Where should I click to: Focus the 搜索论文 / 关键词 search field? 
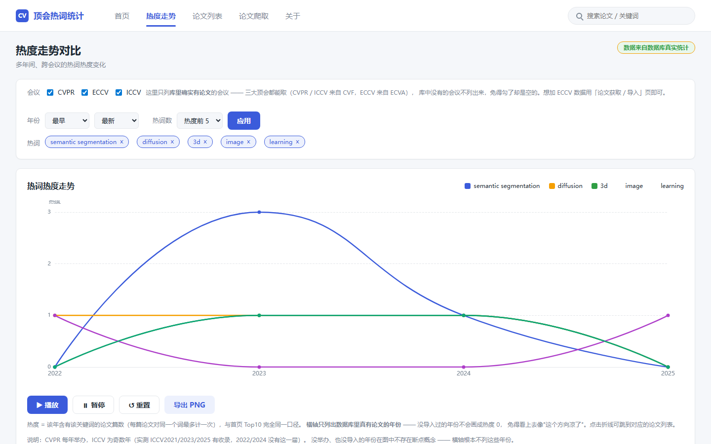[x=632, y=16]
